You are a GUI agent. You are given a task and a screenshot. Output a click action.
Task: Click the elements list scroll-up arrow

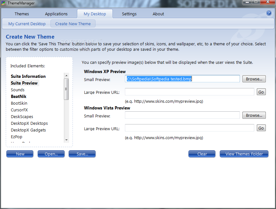66,76
